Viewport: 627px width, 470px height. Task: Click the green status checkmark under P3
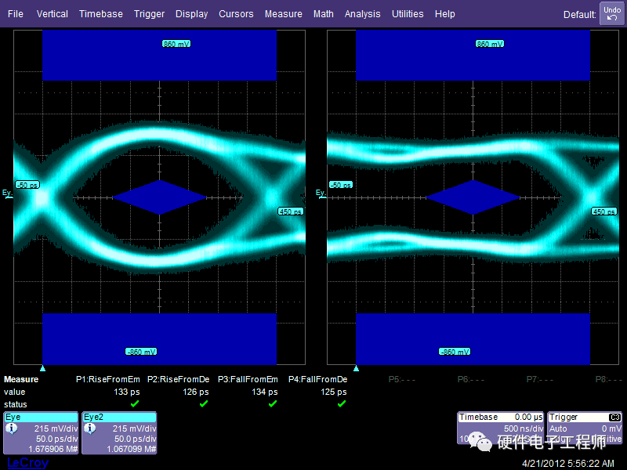click(x=273, y=403)
